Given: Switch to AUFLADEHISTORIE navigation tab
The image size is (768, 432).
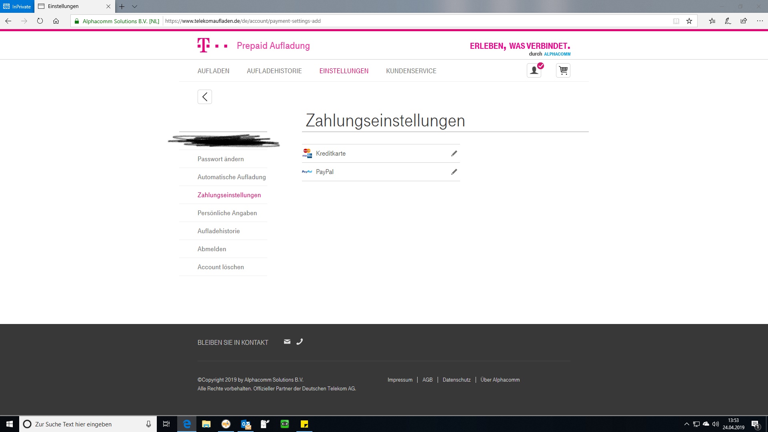Looking at the screenshot, I should pyautogui.click(x=274, y=71).
